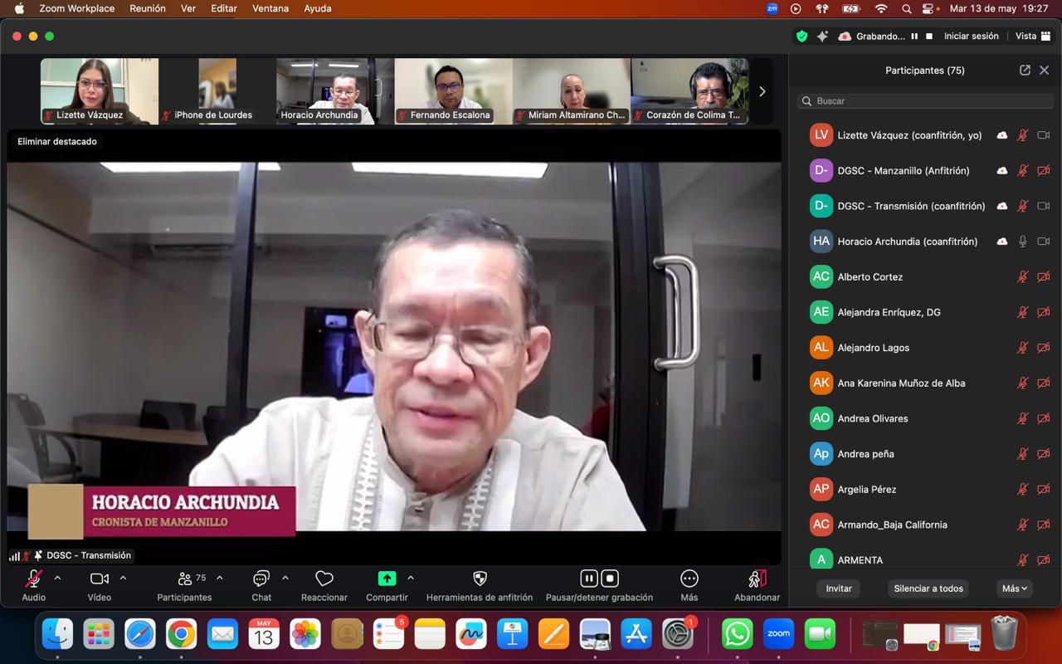
Task: Open the Reunión menu in menu bar
Action: click(x=148, y=8)
